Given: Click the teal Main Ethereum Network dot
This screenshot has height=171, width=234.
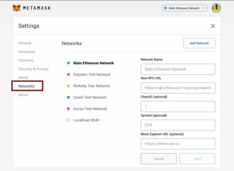Looking at the screenshot, I should coord(68,63).
